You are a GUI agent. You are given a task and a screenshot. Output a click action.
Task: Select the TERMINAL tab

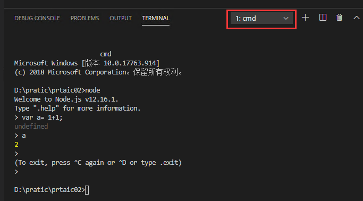click(156, 18)
